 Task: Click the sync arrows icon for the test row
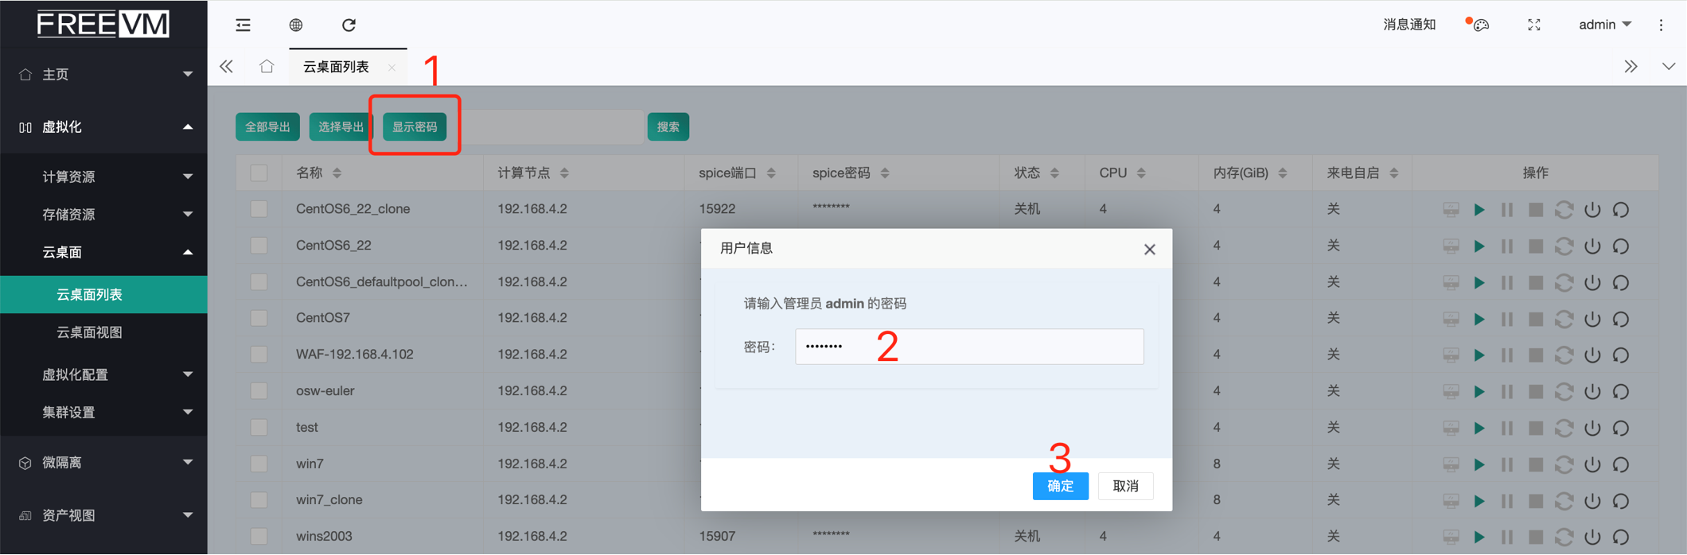pos(1564,428)
